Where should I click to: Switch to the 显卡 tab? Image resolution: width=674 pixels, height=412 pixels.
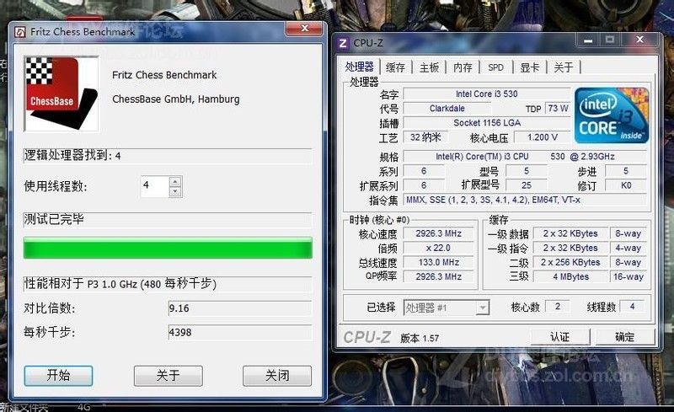click(530, 67)
